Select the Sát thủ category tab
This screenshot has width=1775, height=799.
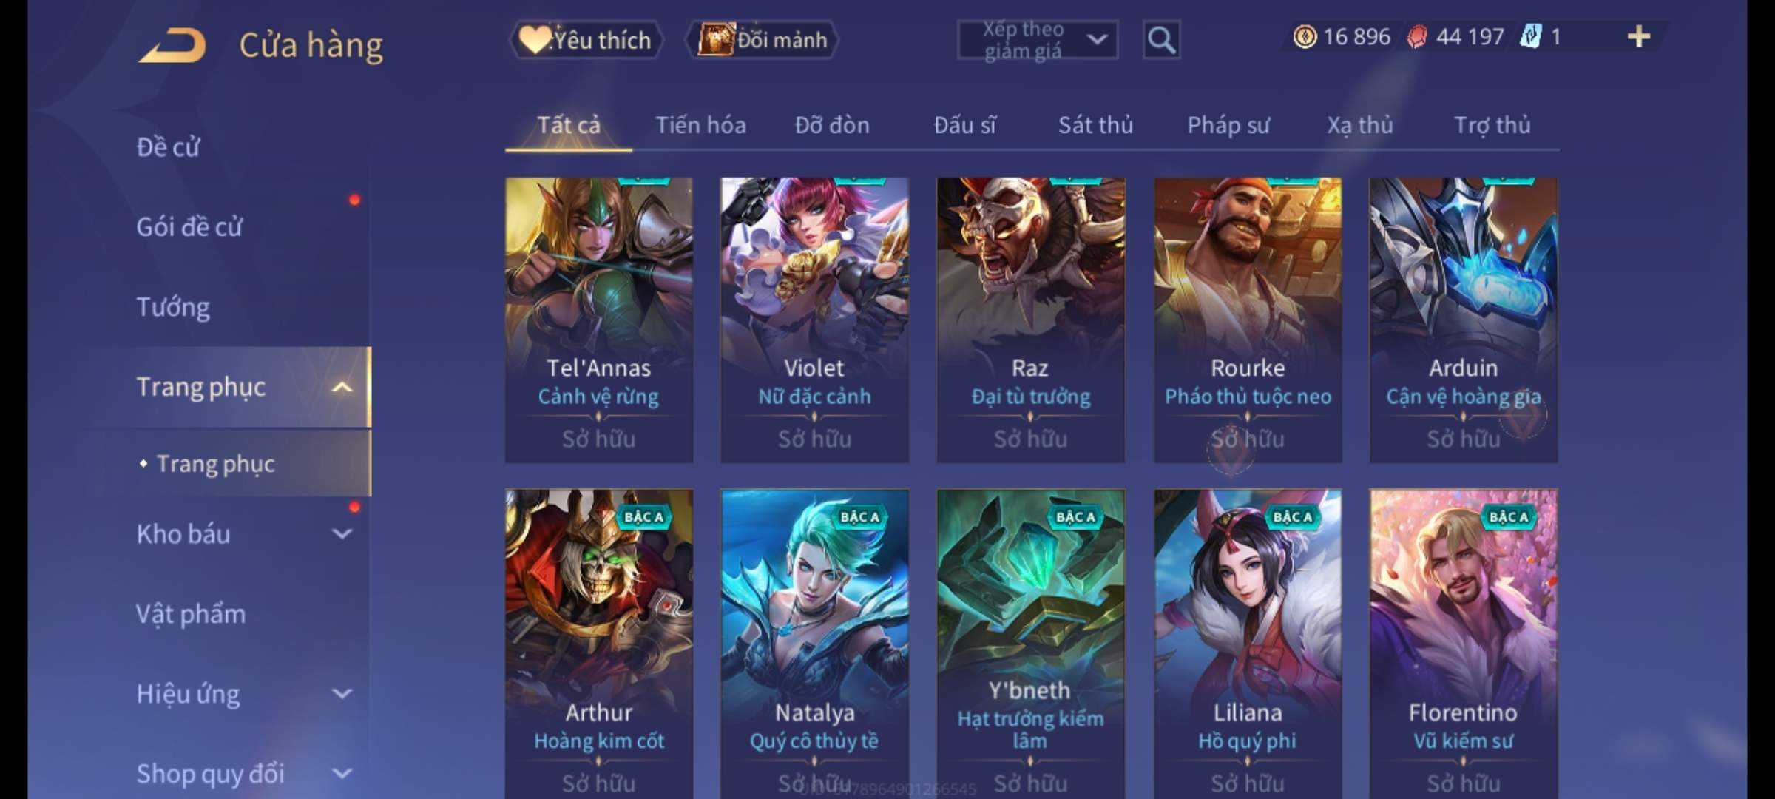[x=1095, y=125]
